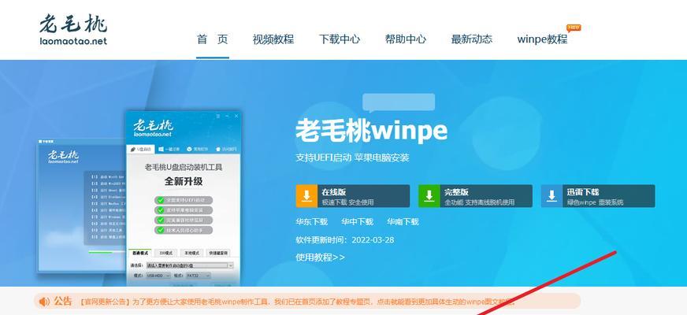
Task: Click the green 完整版 download button
Action: point(475,196)
